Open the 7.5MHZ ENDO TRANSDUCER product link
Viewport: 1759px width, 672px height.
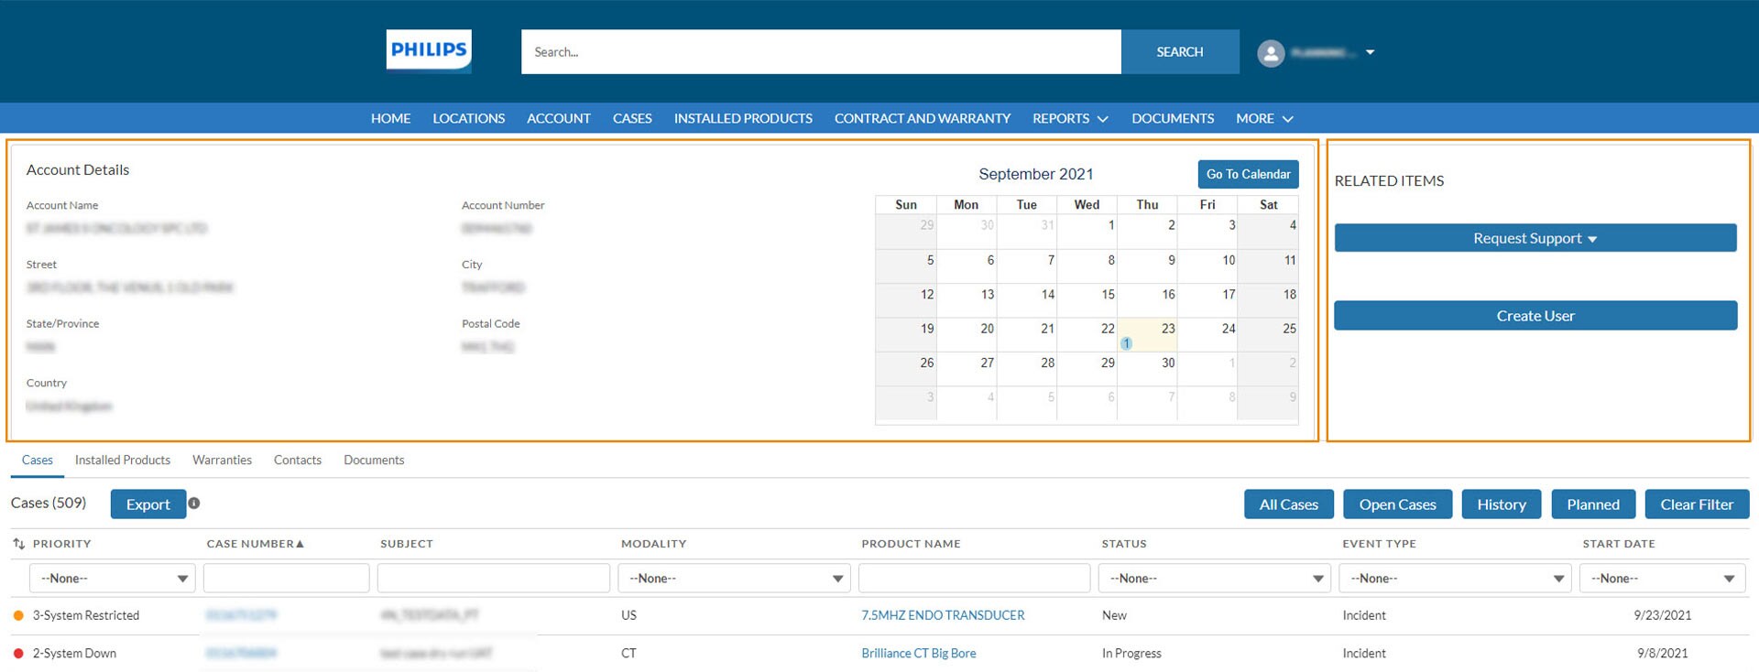point(943,615)
